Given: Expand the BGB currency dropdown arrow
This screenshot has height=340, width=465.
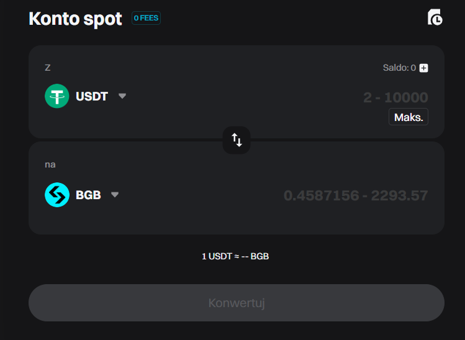Looking at the screenshot, I should point(115,195).
